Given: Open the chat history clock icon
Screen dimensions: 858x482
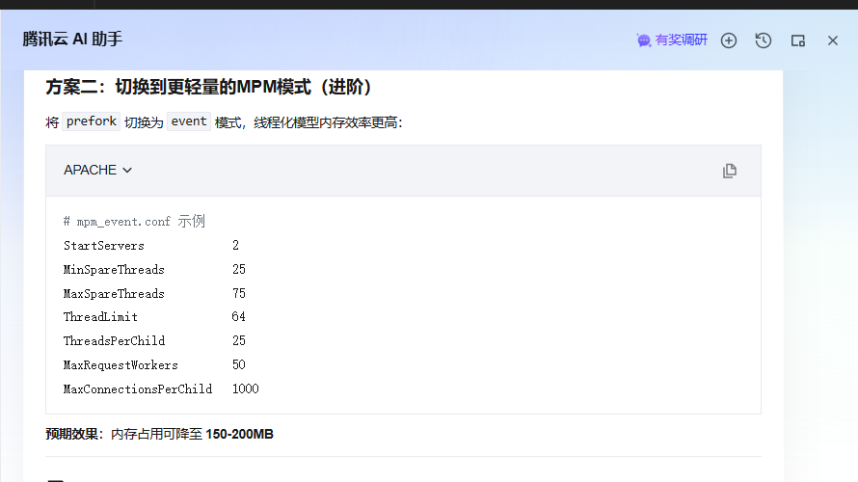Looking at the screenshot, I should [x=763, y=40].
